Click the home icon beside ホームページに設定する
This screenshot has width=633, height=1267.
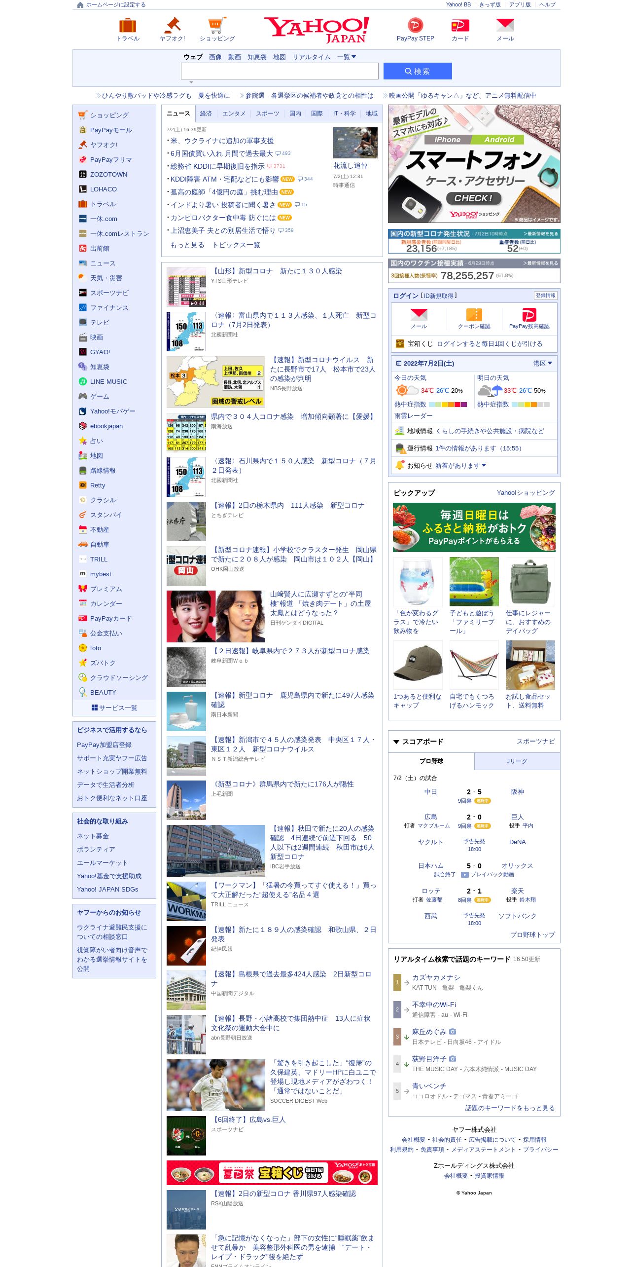point(80,5)
